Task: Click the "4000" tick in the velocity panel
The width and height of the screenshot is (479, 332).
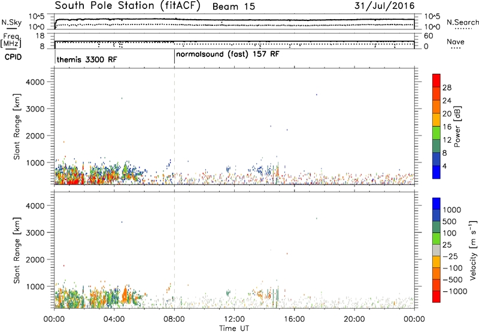Action: click(x=35, y=206)
